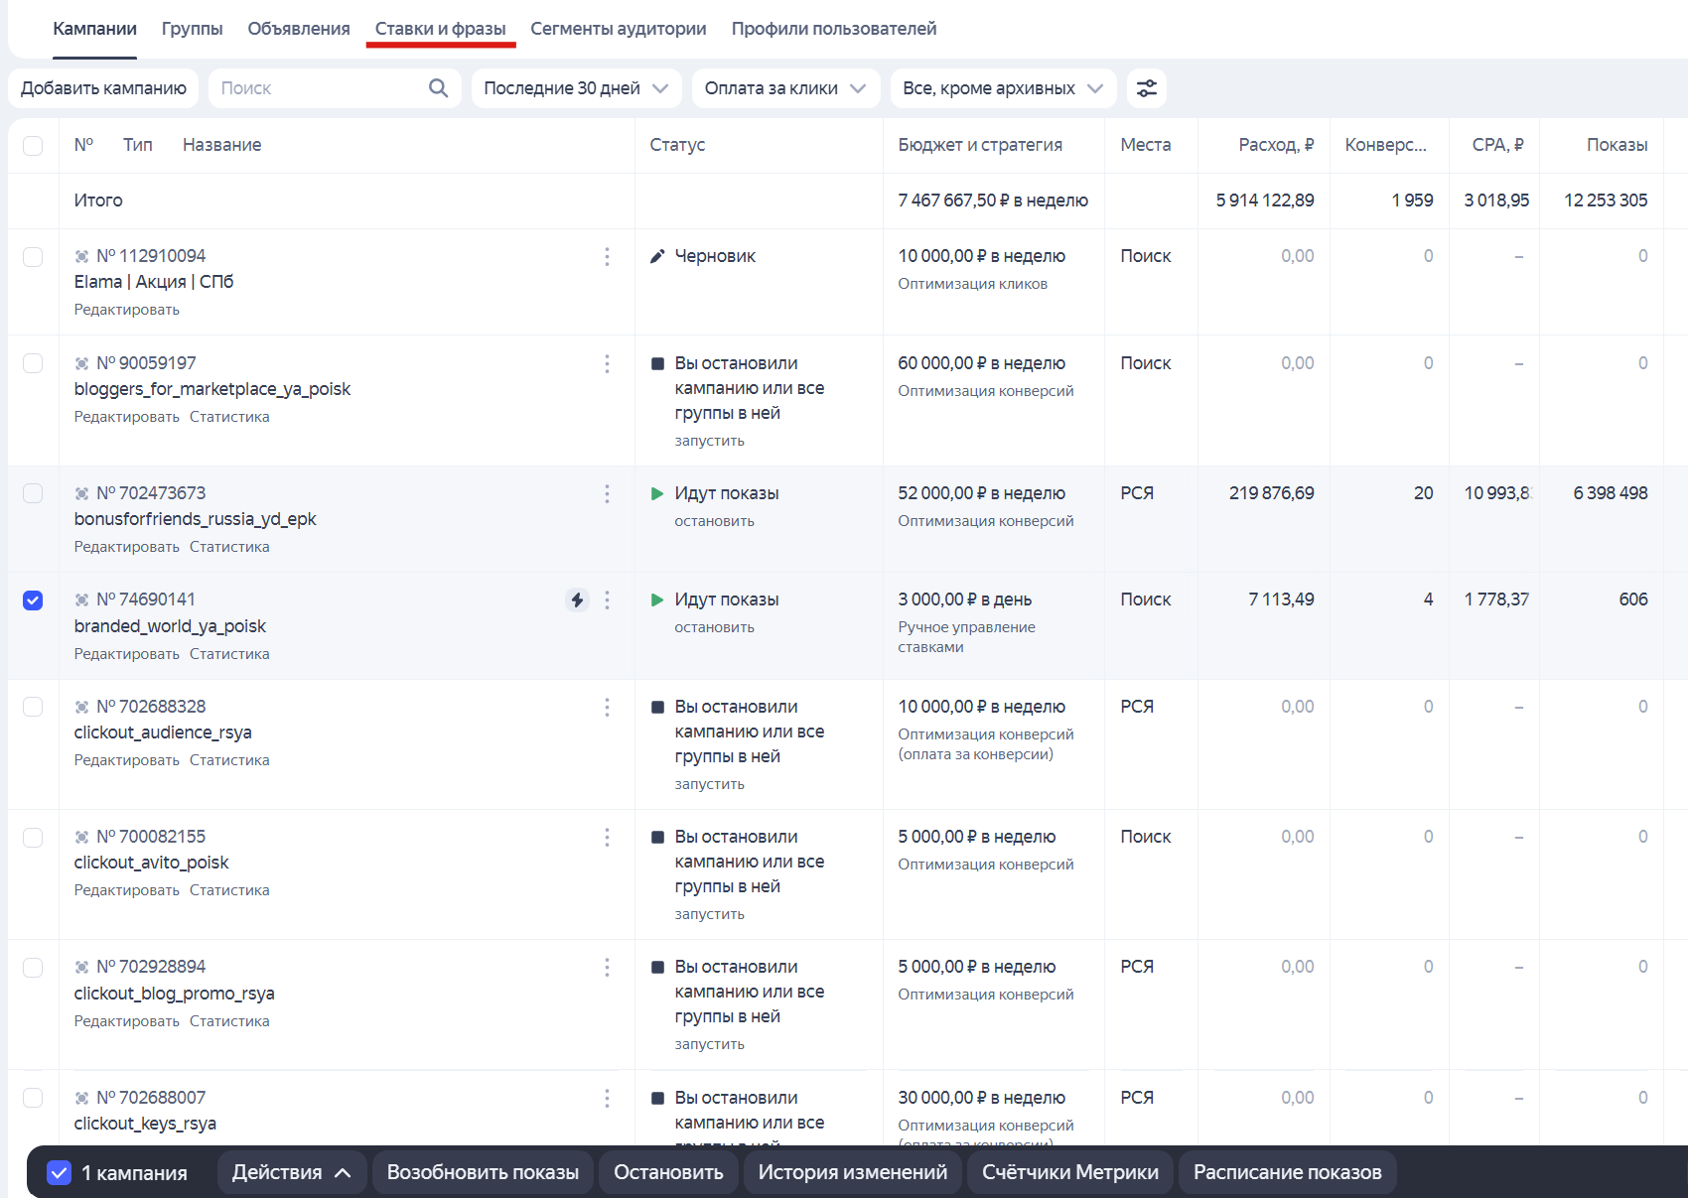Click the Добавить кампанию button
The width and height of the screenshot is (1688, 1198).
103,88
